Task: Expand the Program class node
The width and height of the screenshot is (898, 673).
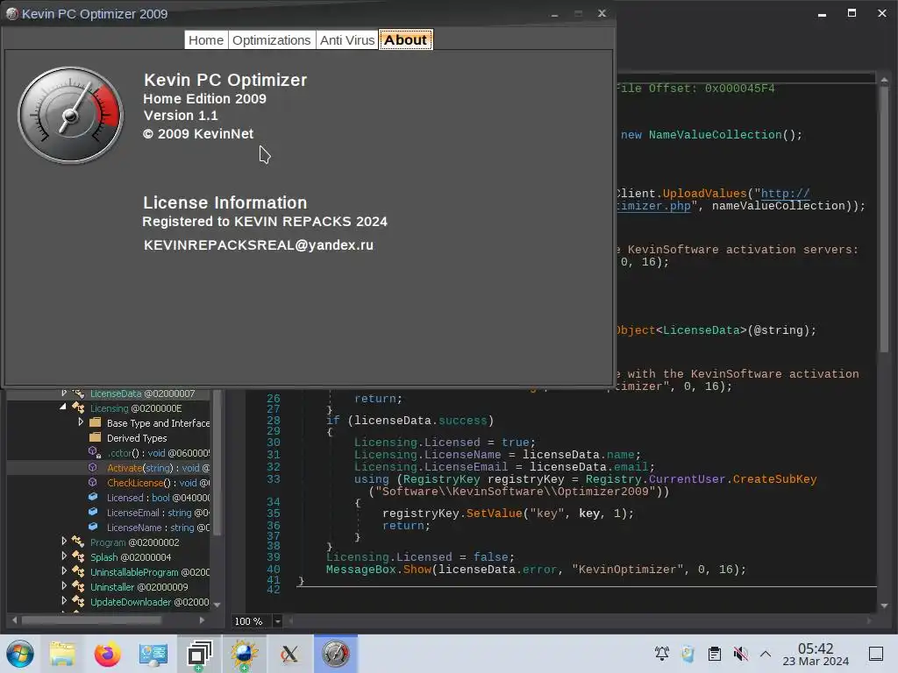Action: [64, 542]
